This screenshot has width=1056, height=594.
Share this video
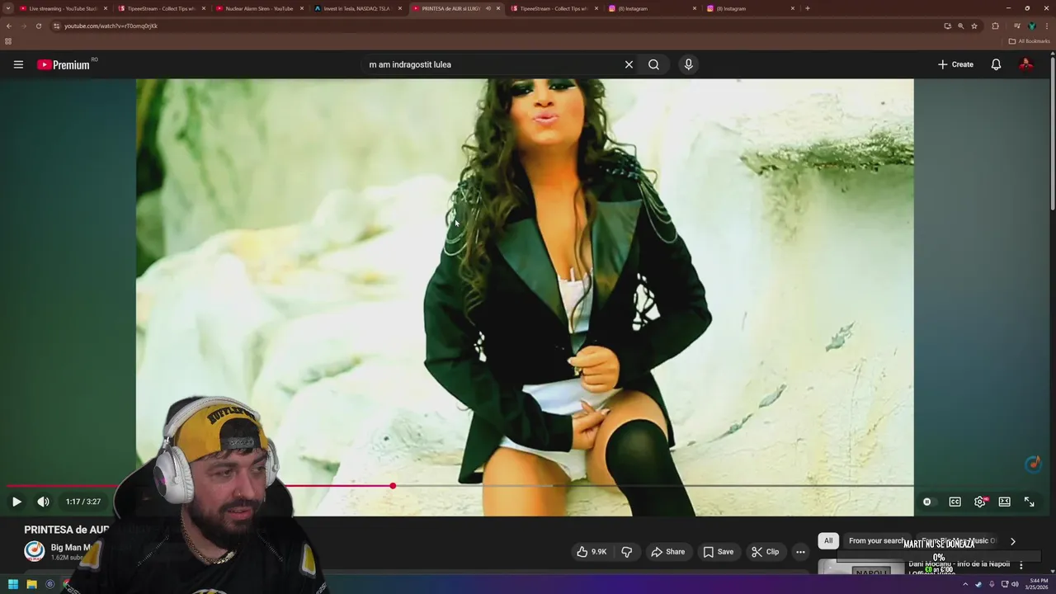667,552
